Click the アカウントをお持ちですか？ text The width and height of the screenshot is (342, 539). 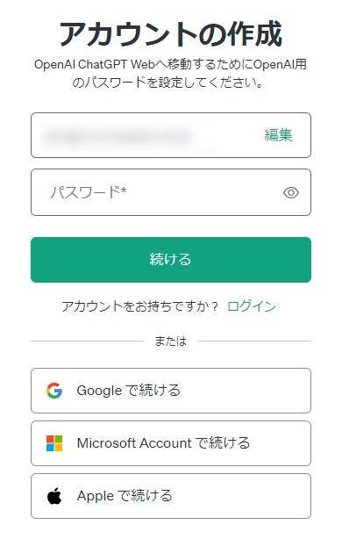click(140, 306)
